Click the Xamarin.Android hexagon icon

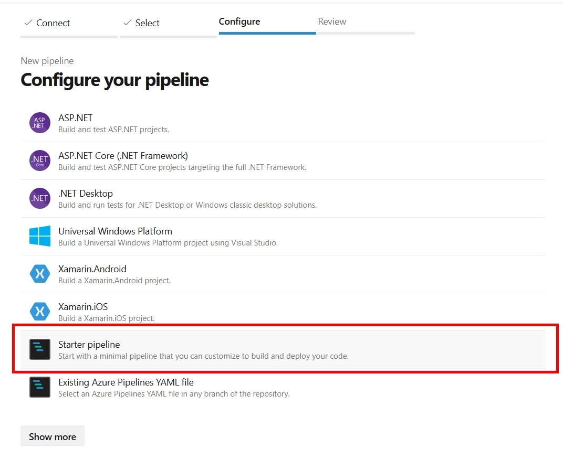tap(40, 274)
